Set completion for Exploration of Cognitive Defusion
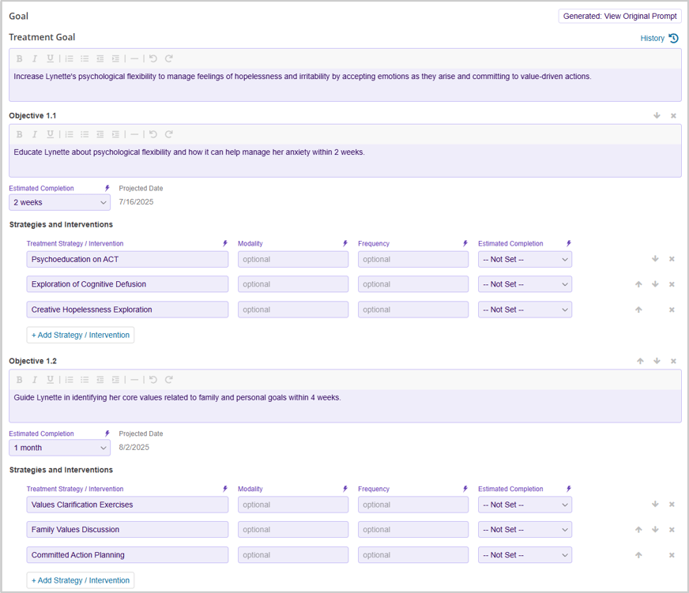The height and width of the screenshot is (593, 689). (525, 284)
